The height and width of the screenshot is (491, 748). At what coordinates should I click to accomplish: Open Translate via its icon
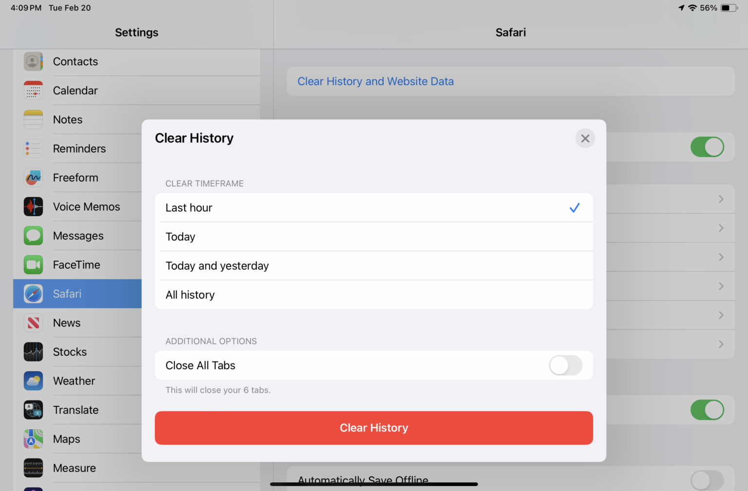click(x=33, y=410)
